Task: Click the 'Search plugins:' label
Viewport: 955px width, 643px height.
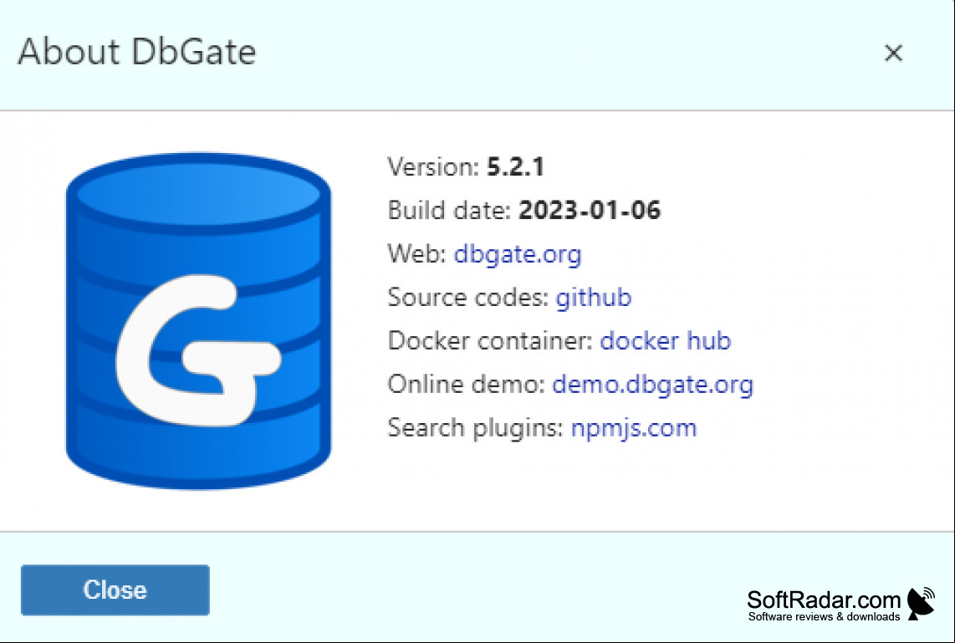Action: click(x=477, y=428)
